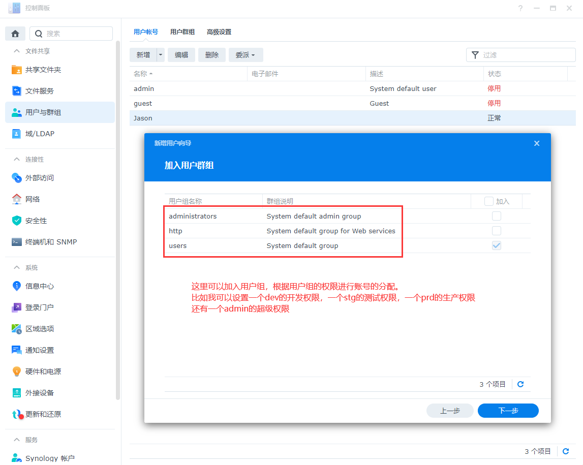Click the 过滤 filter input field
Screen dimensions: 583x465
point(526,55)
